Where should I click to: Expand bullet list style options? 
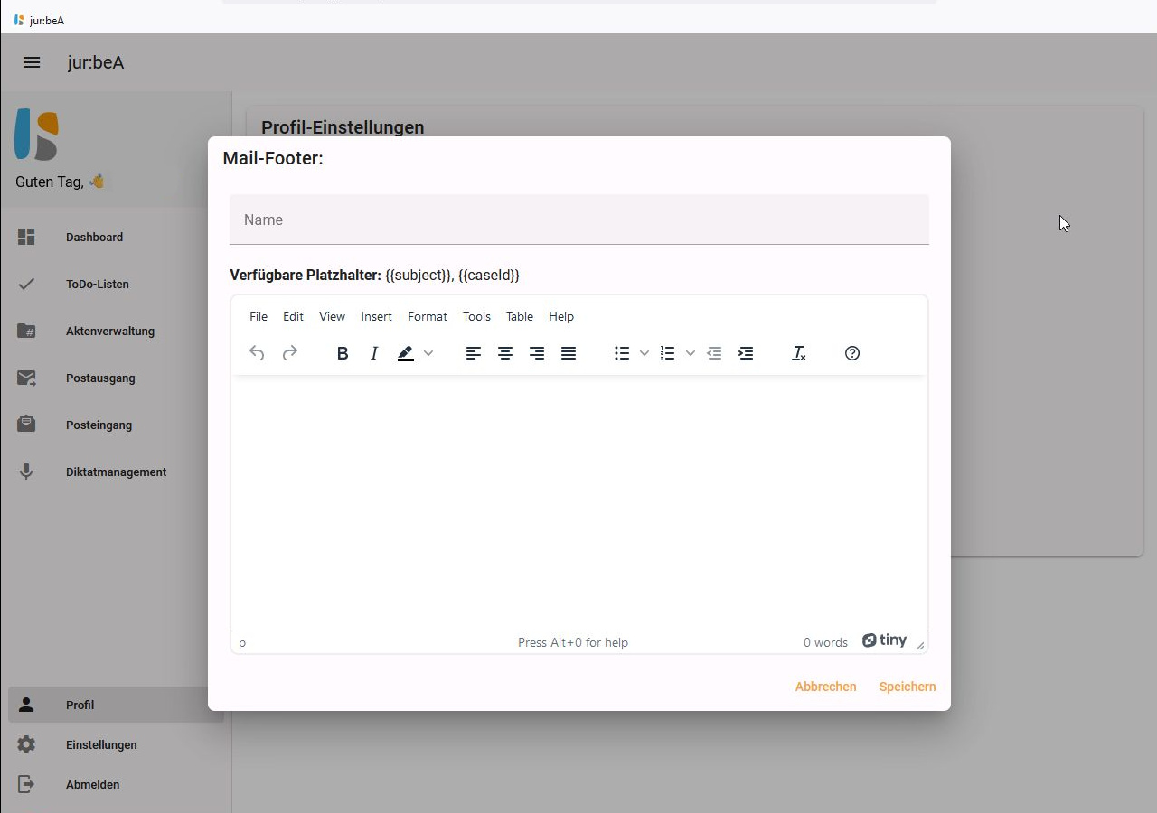(644, 353)
